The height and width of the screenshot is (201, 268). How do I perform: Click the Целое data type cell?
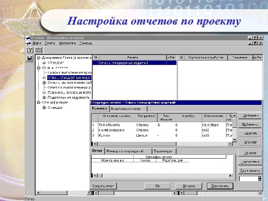pos(142,135)
